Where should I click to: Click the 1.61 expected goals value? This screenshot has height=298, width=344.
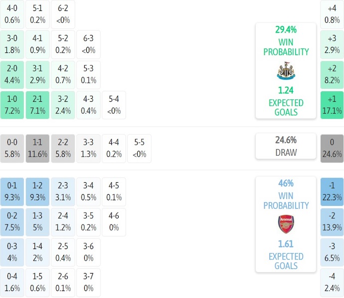pos(286,244)
